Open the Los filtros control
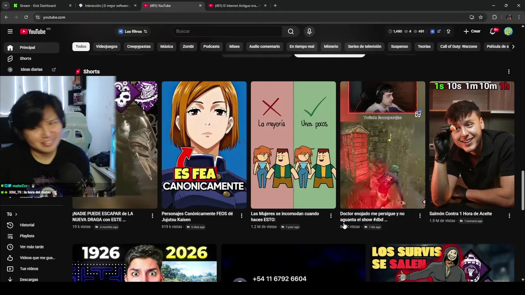Screen dimensions: 525x295 pyautogui.click(x=132, y=32)
